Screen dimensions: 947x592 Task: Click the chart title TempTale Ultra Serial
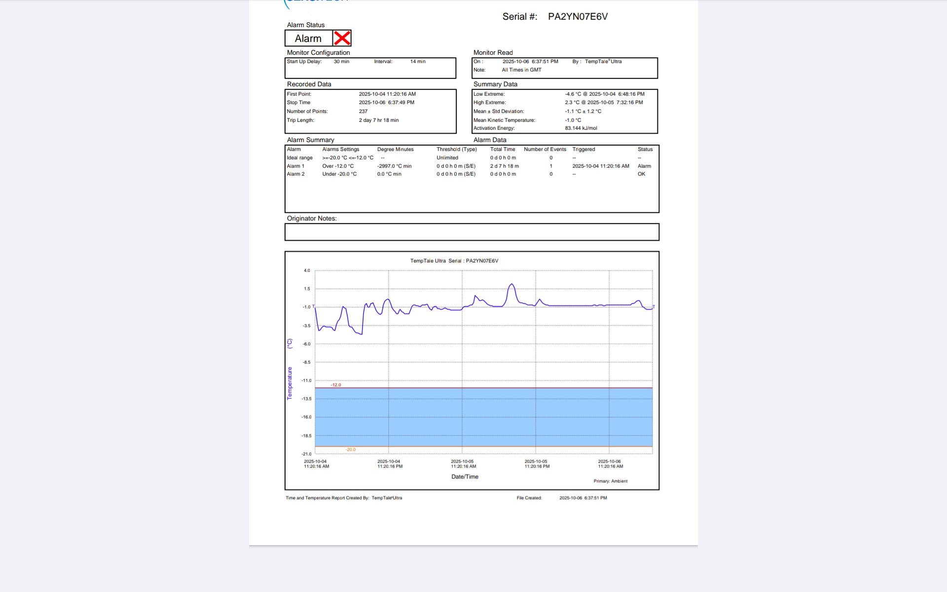click(x=454, y=261)
